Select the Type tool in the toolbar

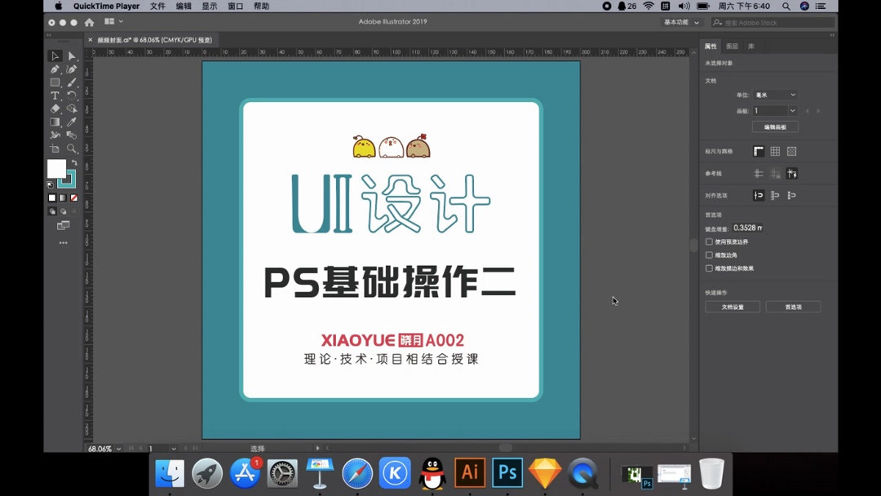point(54,95)
